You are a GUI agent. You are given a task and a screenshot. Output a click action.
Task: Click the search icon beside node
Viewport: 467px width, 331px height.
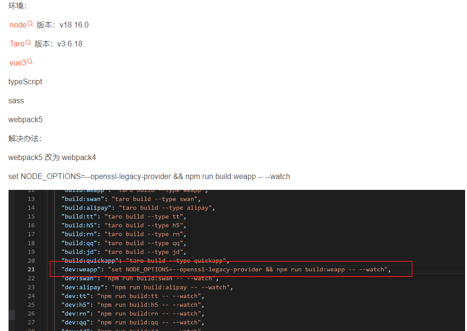tap(30, 24)
